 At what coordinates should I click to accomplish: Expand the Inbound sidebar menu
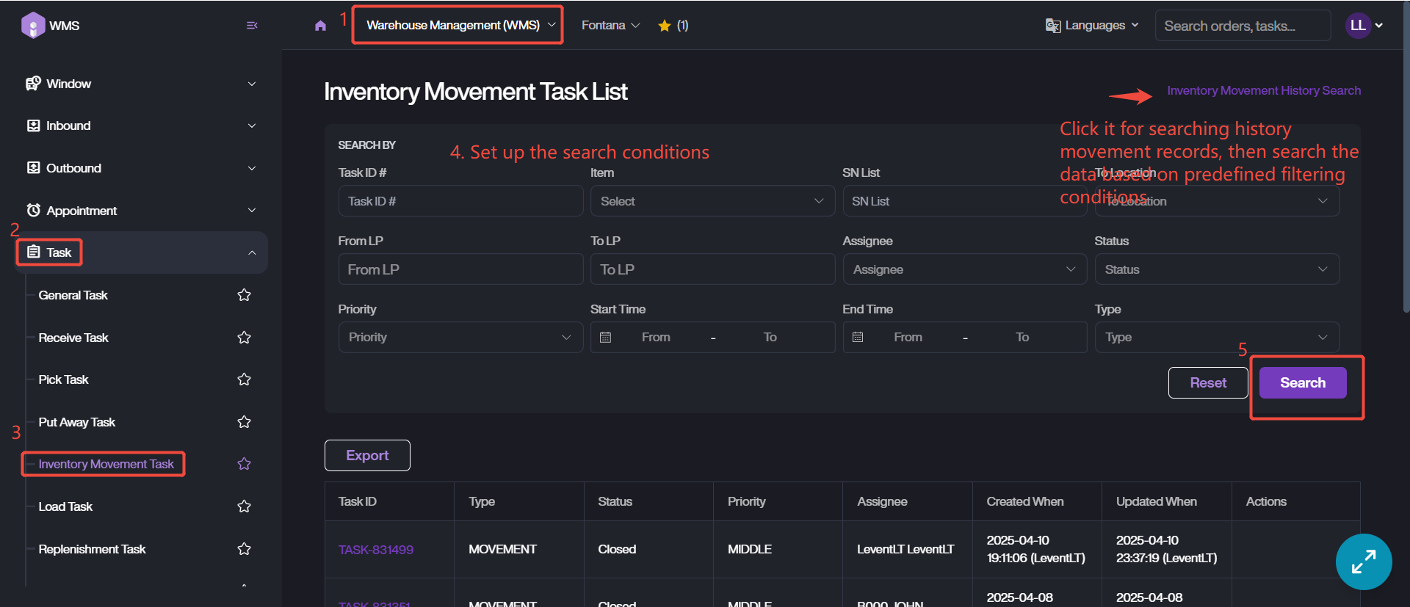coord(141,126)
